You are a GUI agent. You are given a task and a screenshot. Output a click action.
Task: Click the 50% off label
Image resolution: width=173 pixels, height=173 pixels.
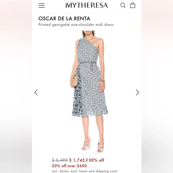coord(96,160)
